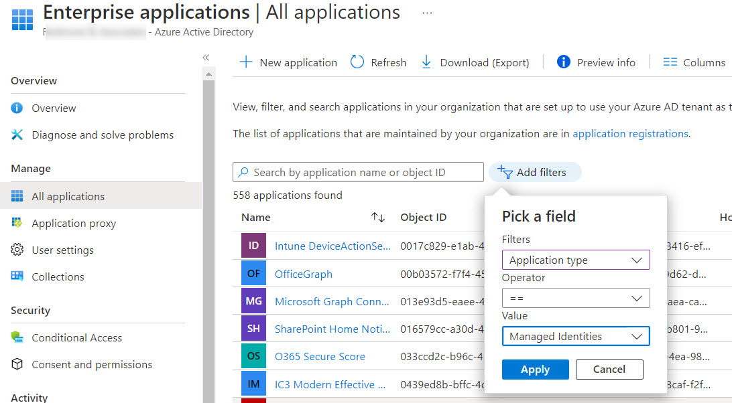This screenshot has width=732, height=403.
Task: Collapse the sidebar with double chevron
Action: (206, 58)
